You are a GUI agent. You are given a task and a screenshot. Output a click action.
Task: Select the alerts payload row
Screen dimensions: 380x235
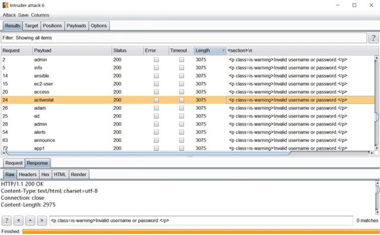(x=188, y=132)
